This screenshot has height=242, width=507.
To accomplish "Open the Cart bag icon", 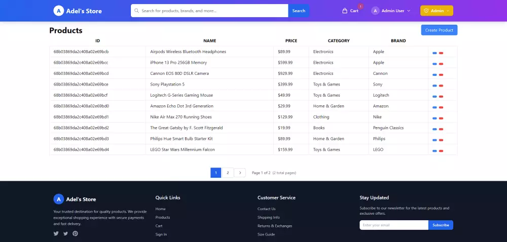I will (x=345, y=11).
